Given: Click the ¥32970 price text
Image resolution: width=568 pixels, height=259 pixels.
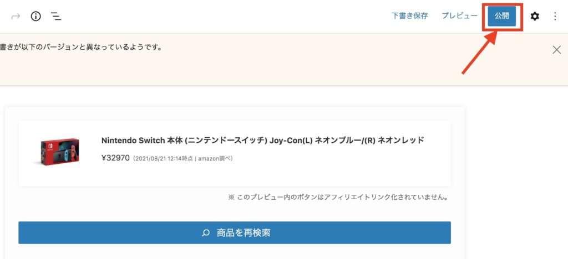Looking at the screenshot, I should pos(115,158).
